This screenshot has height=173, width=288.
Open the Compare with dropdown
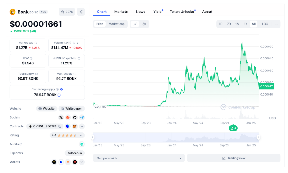(139, 158)
